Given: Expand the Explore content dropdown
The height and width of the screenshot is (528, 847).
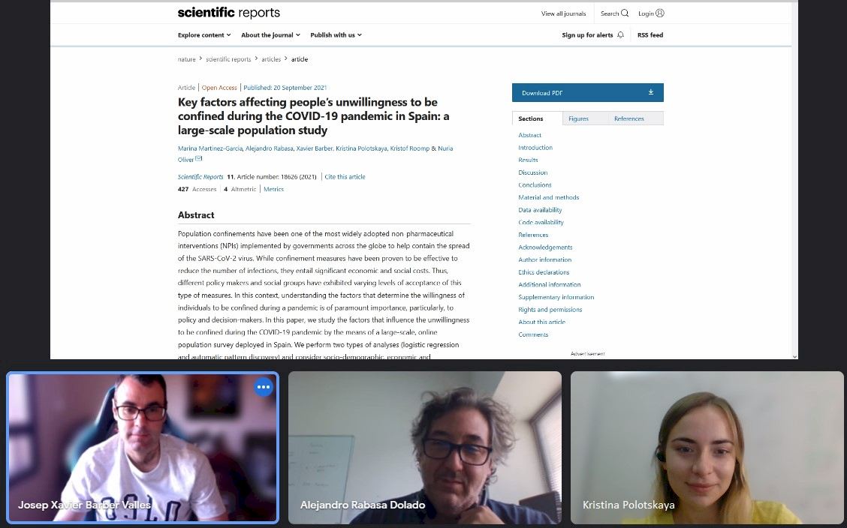Looking at the screenshot, I should tap(204, 35).
